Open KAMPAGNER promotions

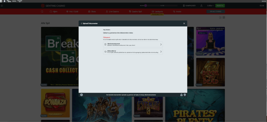[189, 6]
